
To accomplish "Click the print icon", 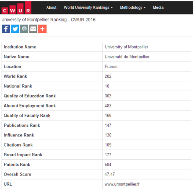I will pos(24,29).
